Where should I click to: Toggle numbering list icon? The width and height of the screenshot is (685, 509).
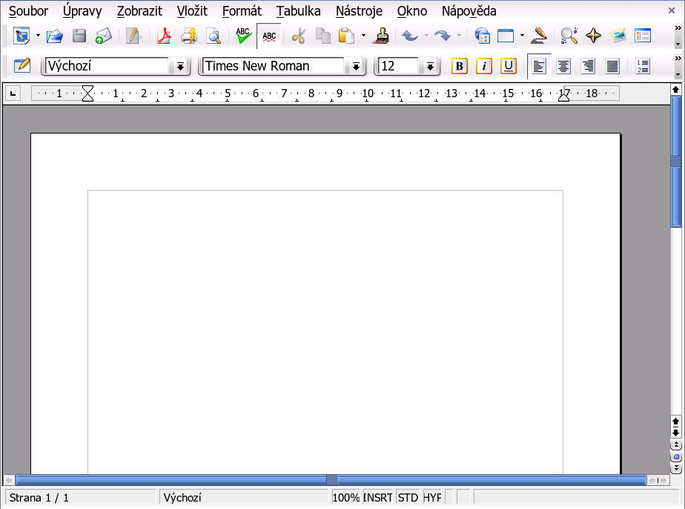click(x=642, y=66)
